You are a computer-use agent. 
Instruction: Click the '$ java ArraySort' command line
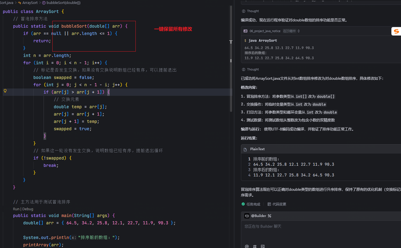point(261,41)
